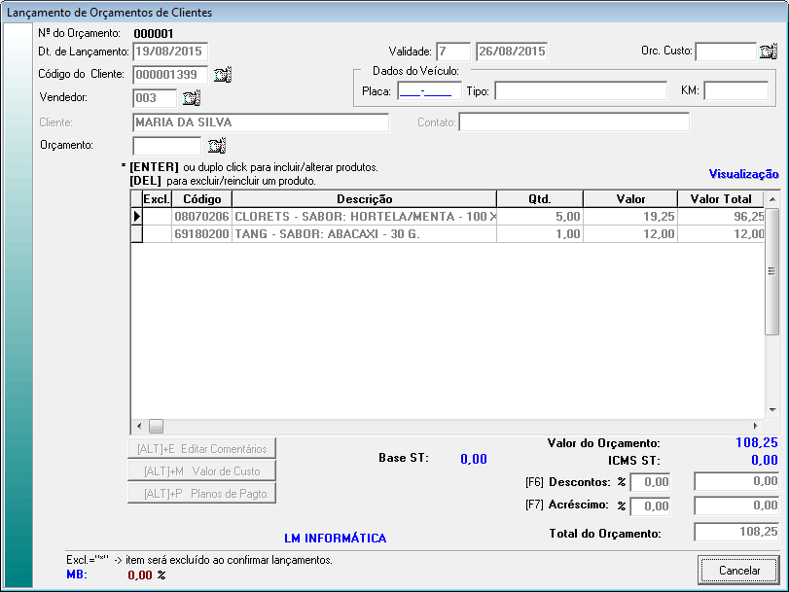
Task: Select the Contato text field
Action: click(x=574, y=122)
